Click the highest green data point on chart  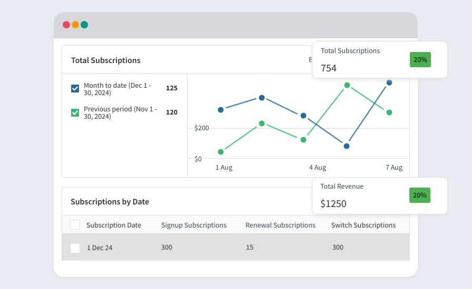tap(347, 85)
